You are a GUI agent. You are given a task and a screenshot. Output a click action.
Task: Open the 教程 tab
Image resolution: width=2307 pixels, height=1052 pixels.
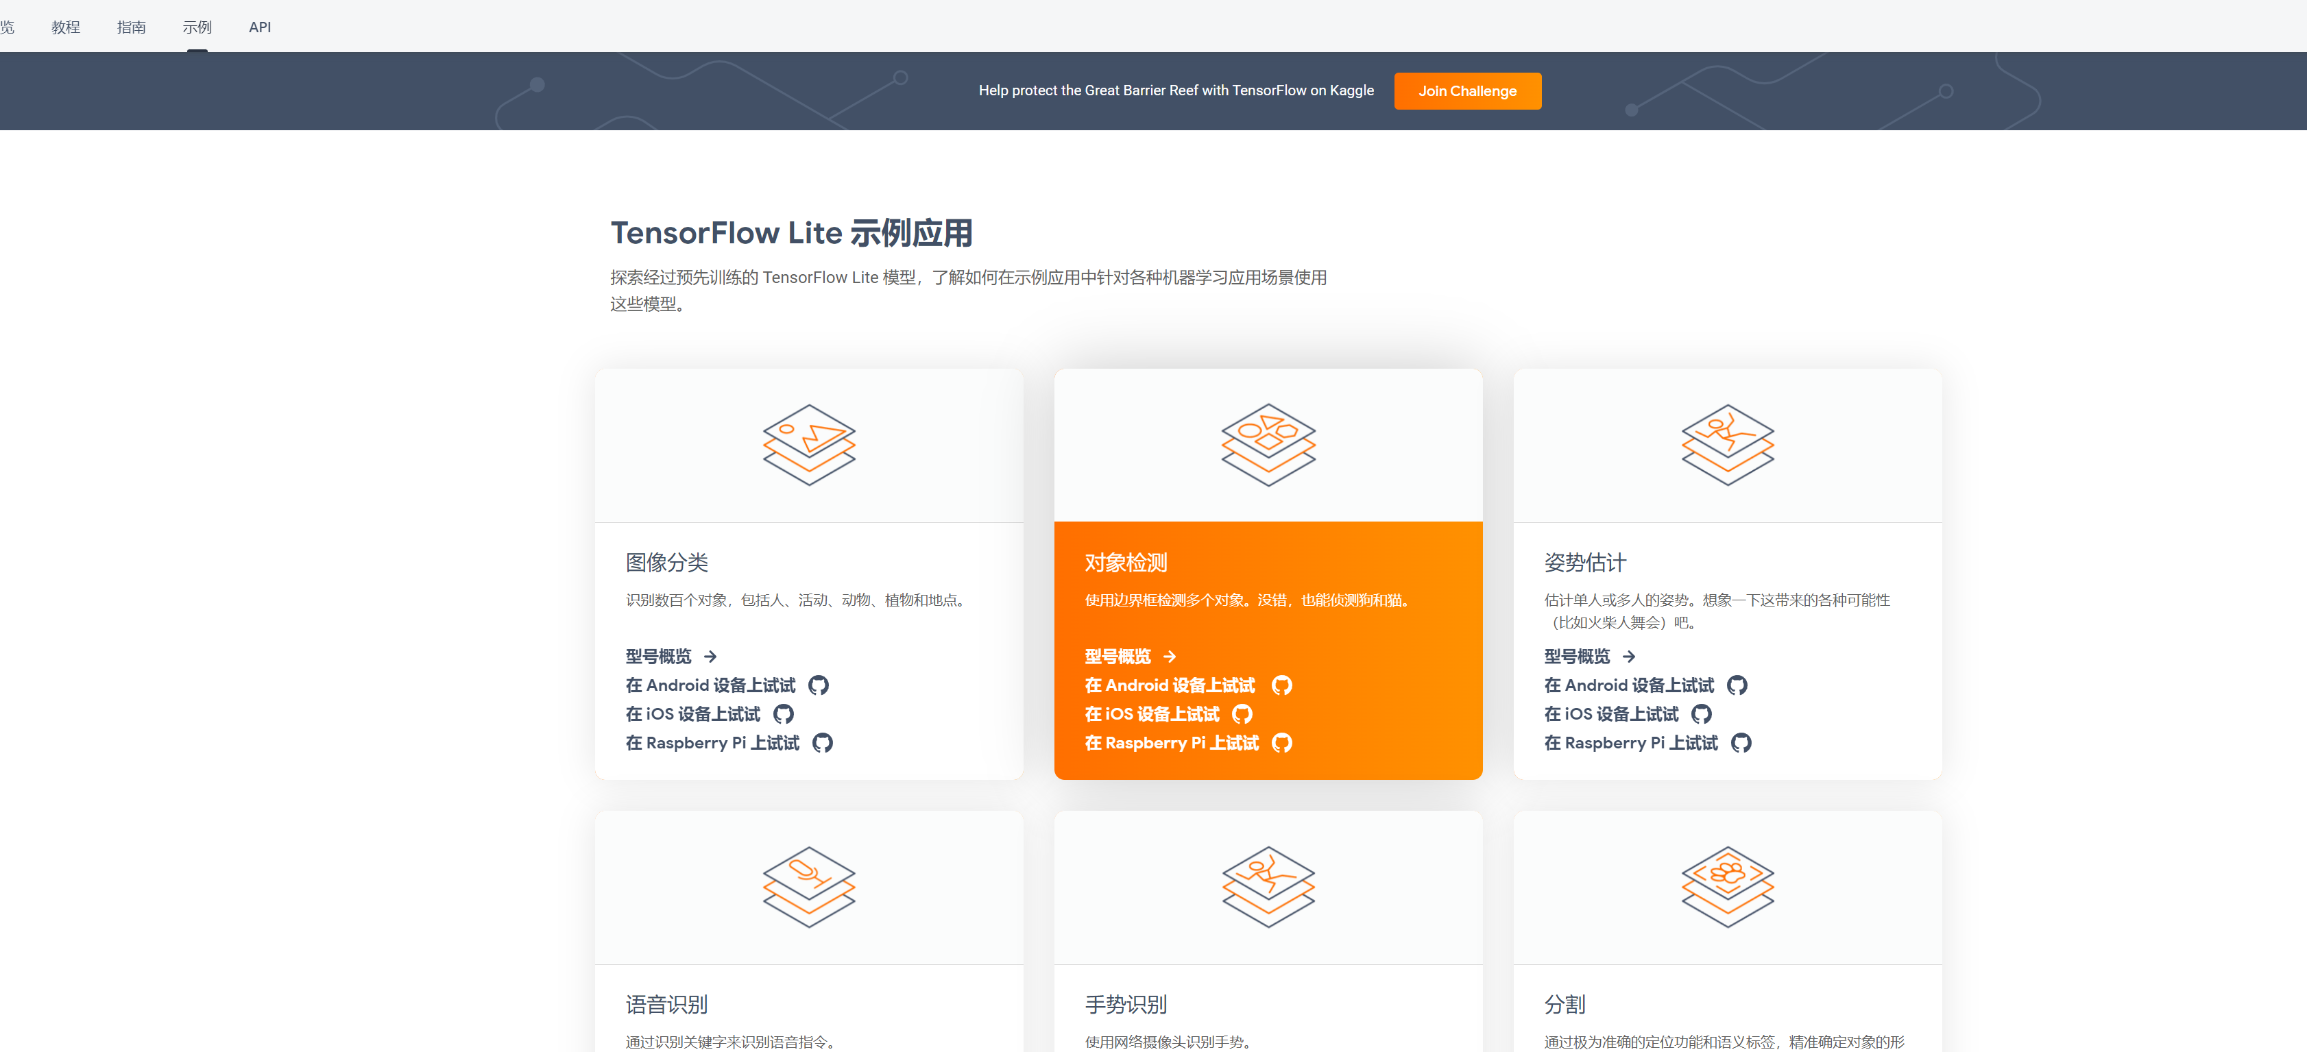[65, 27]
